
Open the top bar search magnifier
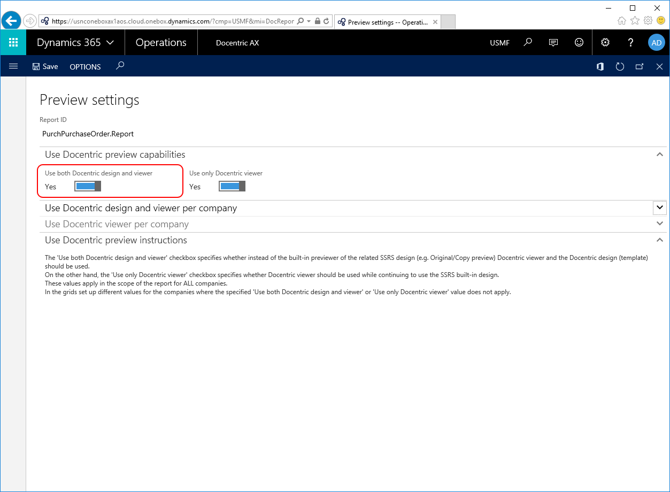pyautogui.click(x=528, y=42)
